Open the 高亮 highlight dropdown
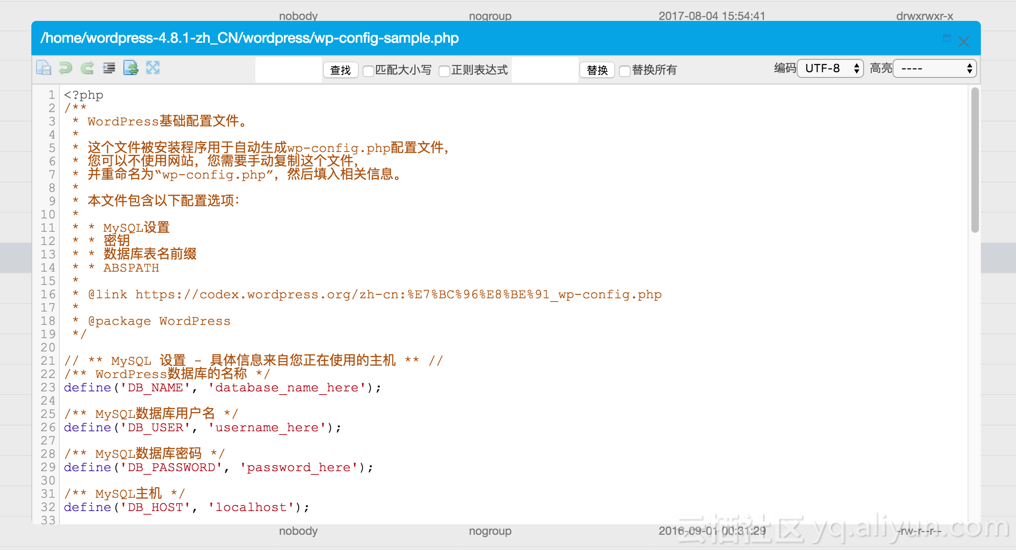Screen dimensions: 1016x550 934,68
